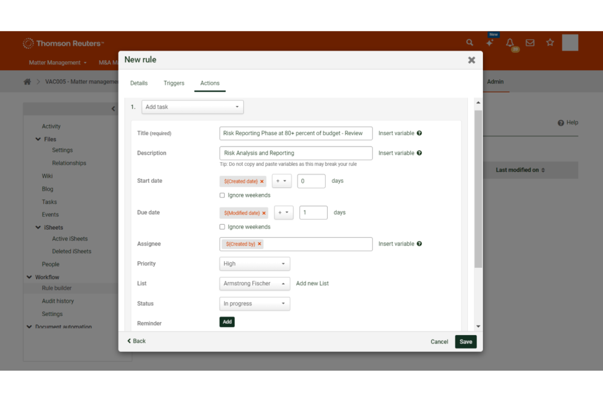The height and width of the screenshot is (402, 603).
Task: Click Cancel in dialog footer
Action: coord(439,342)
